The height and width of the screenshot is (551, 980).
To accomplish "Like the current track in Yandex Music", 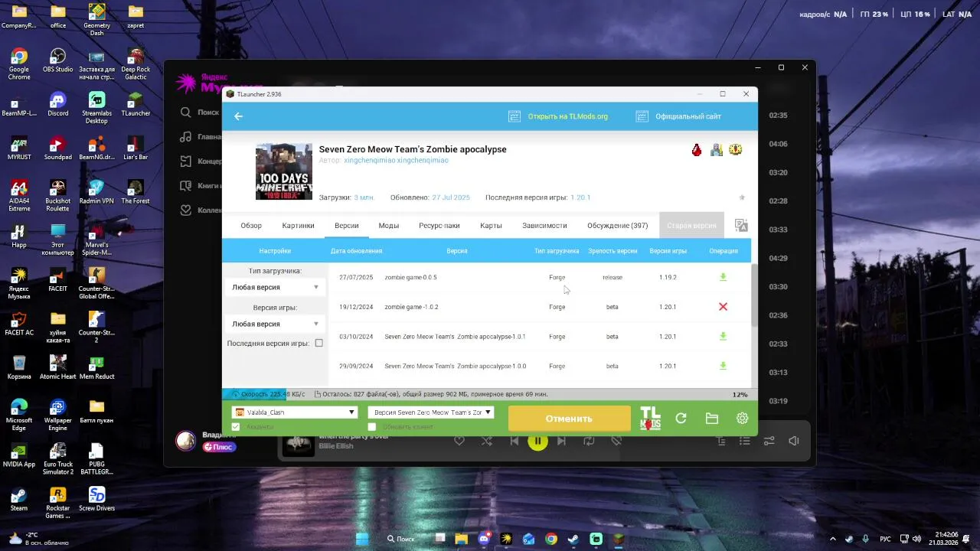I will click(459, 441).
